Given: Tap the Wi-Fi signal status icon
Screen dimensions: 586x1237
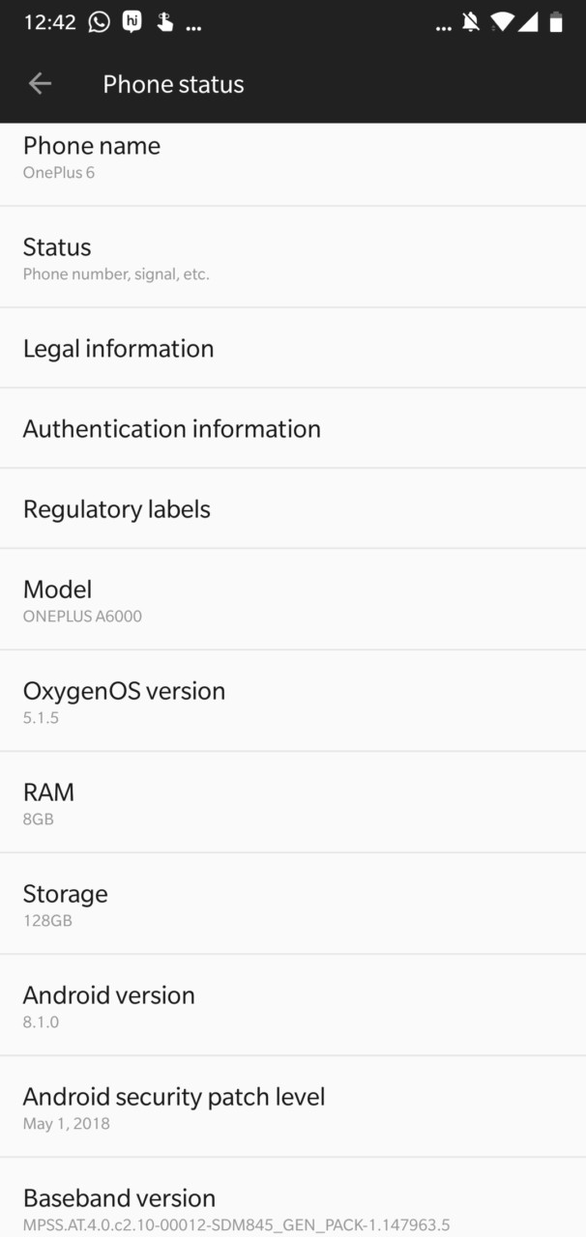Looking at the screenshot, I should [x=501, y=22].
